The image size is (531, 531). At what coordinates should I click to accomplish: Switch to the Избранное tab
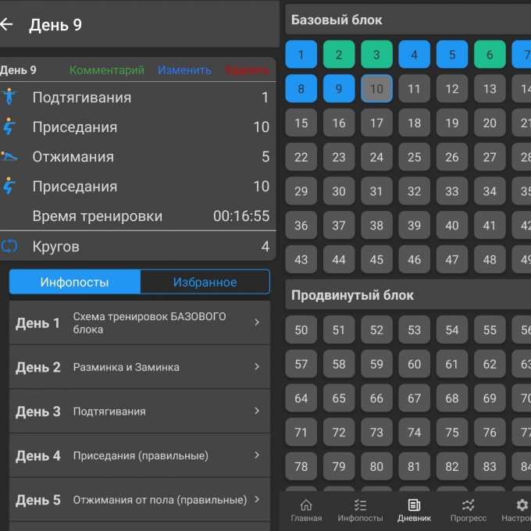point(205,282)
